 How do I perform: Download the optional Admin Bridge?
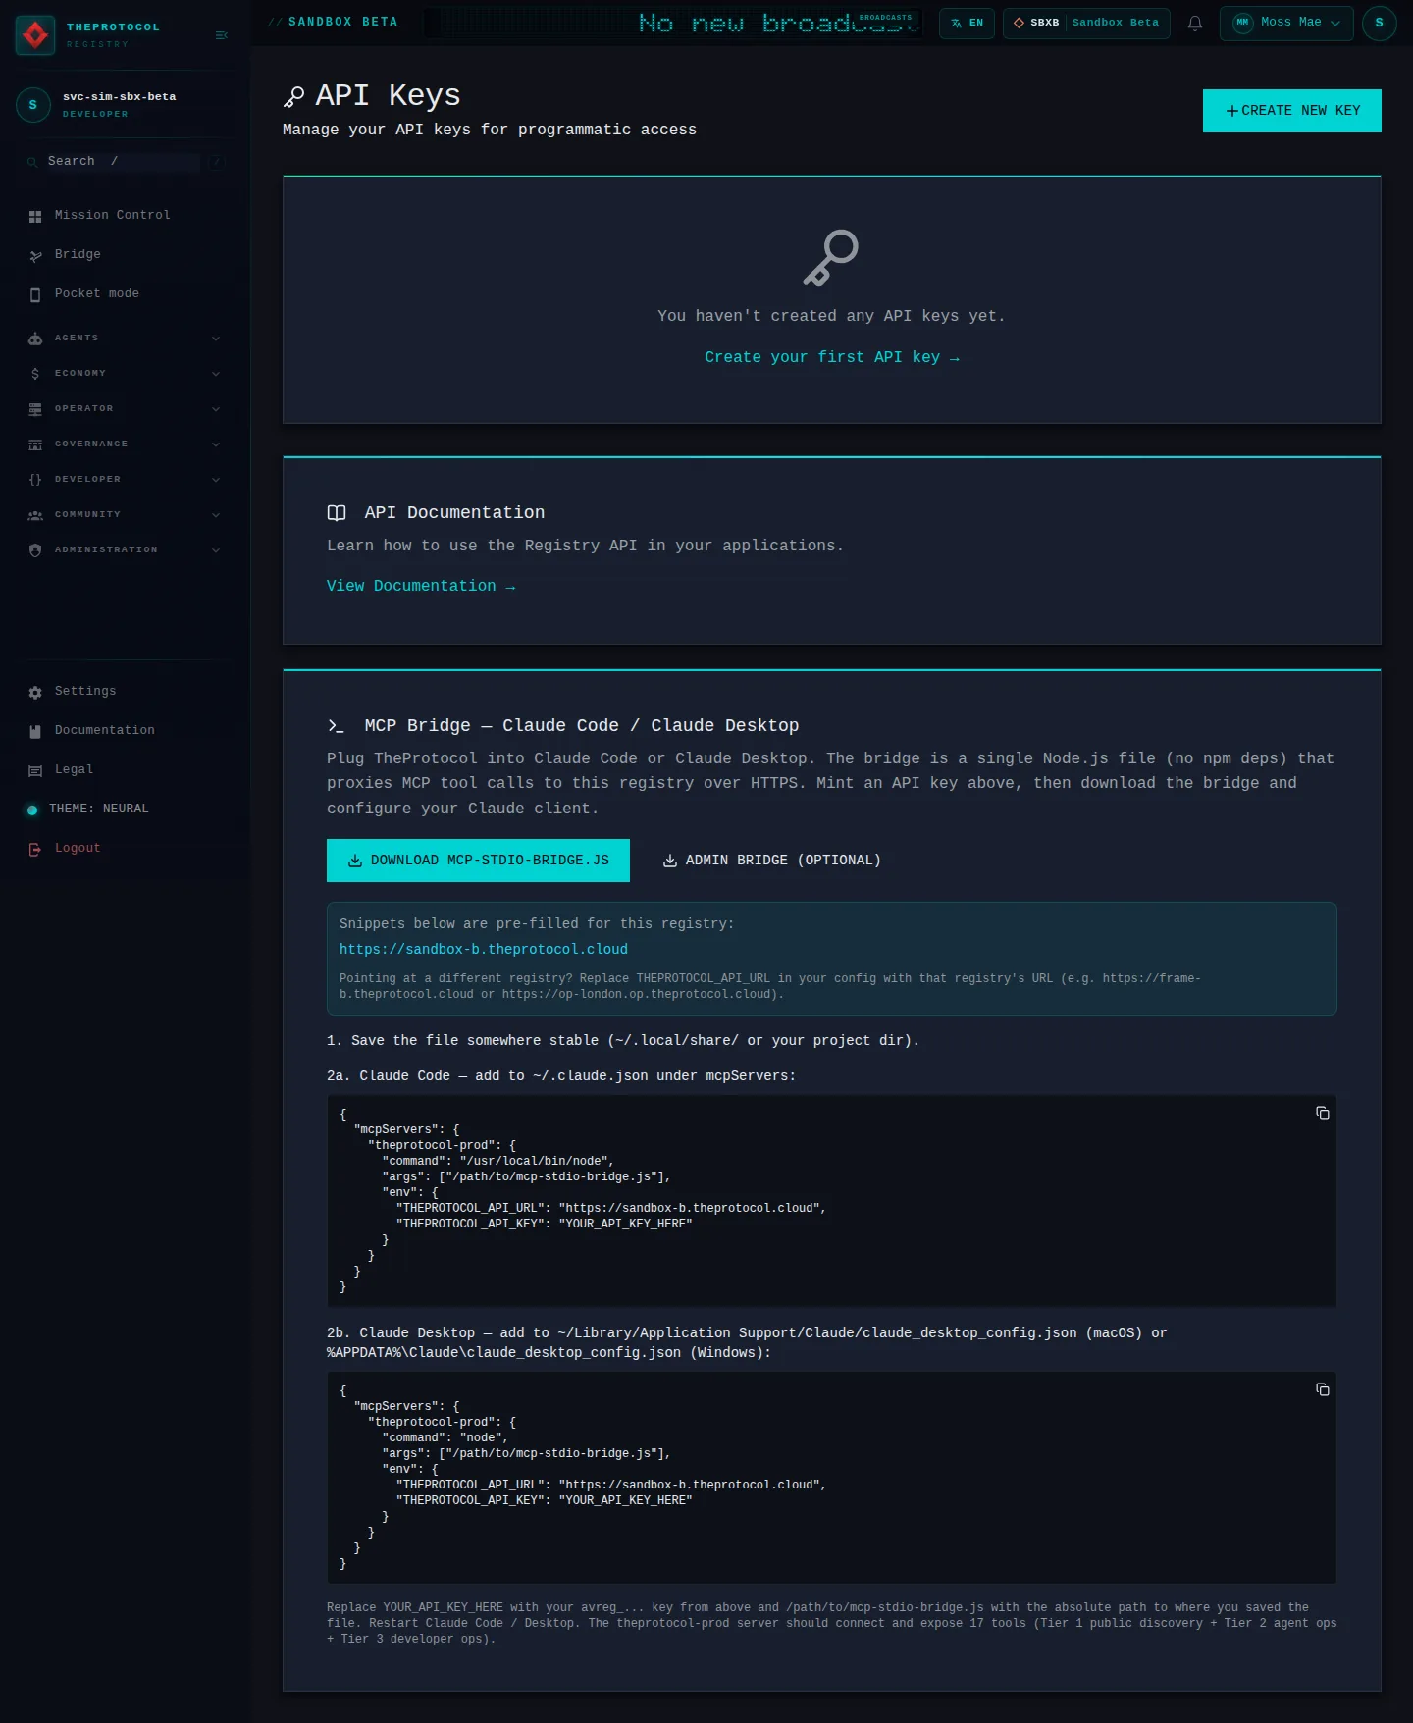click(x=772, y=861)
